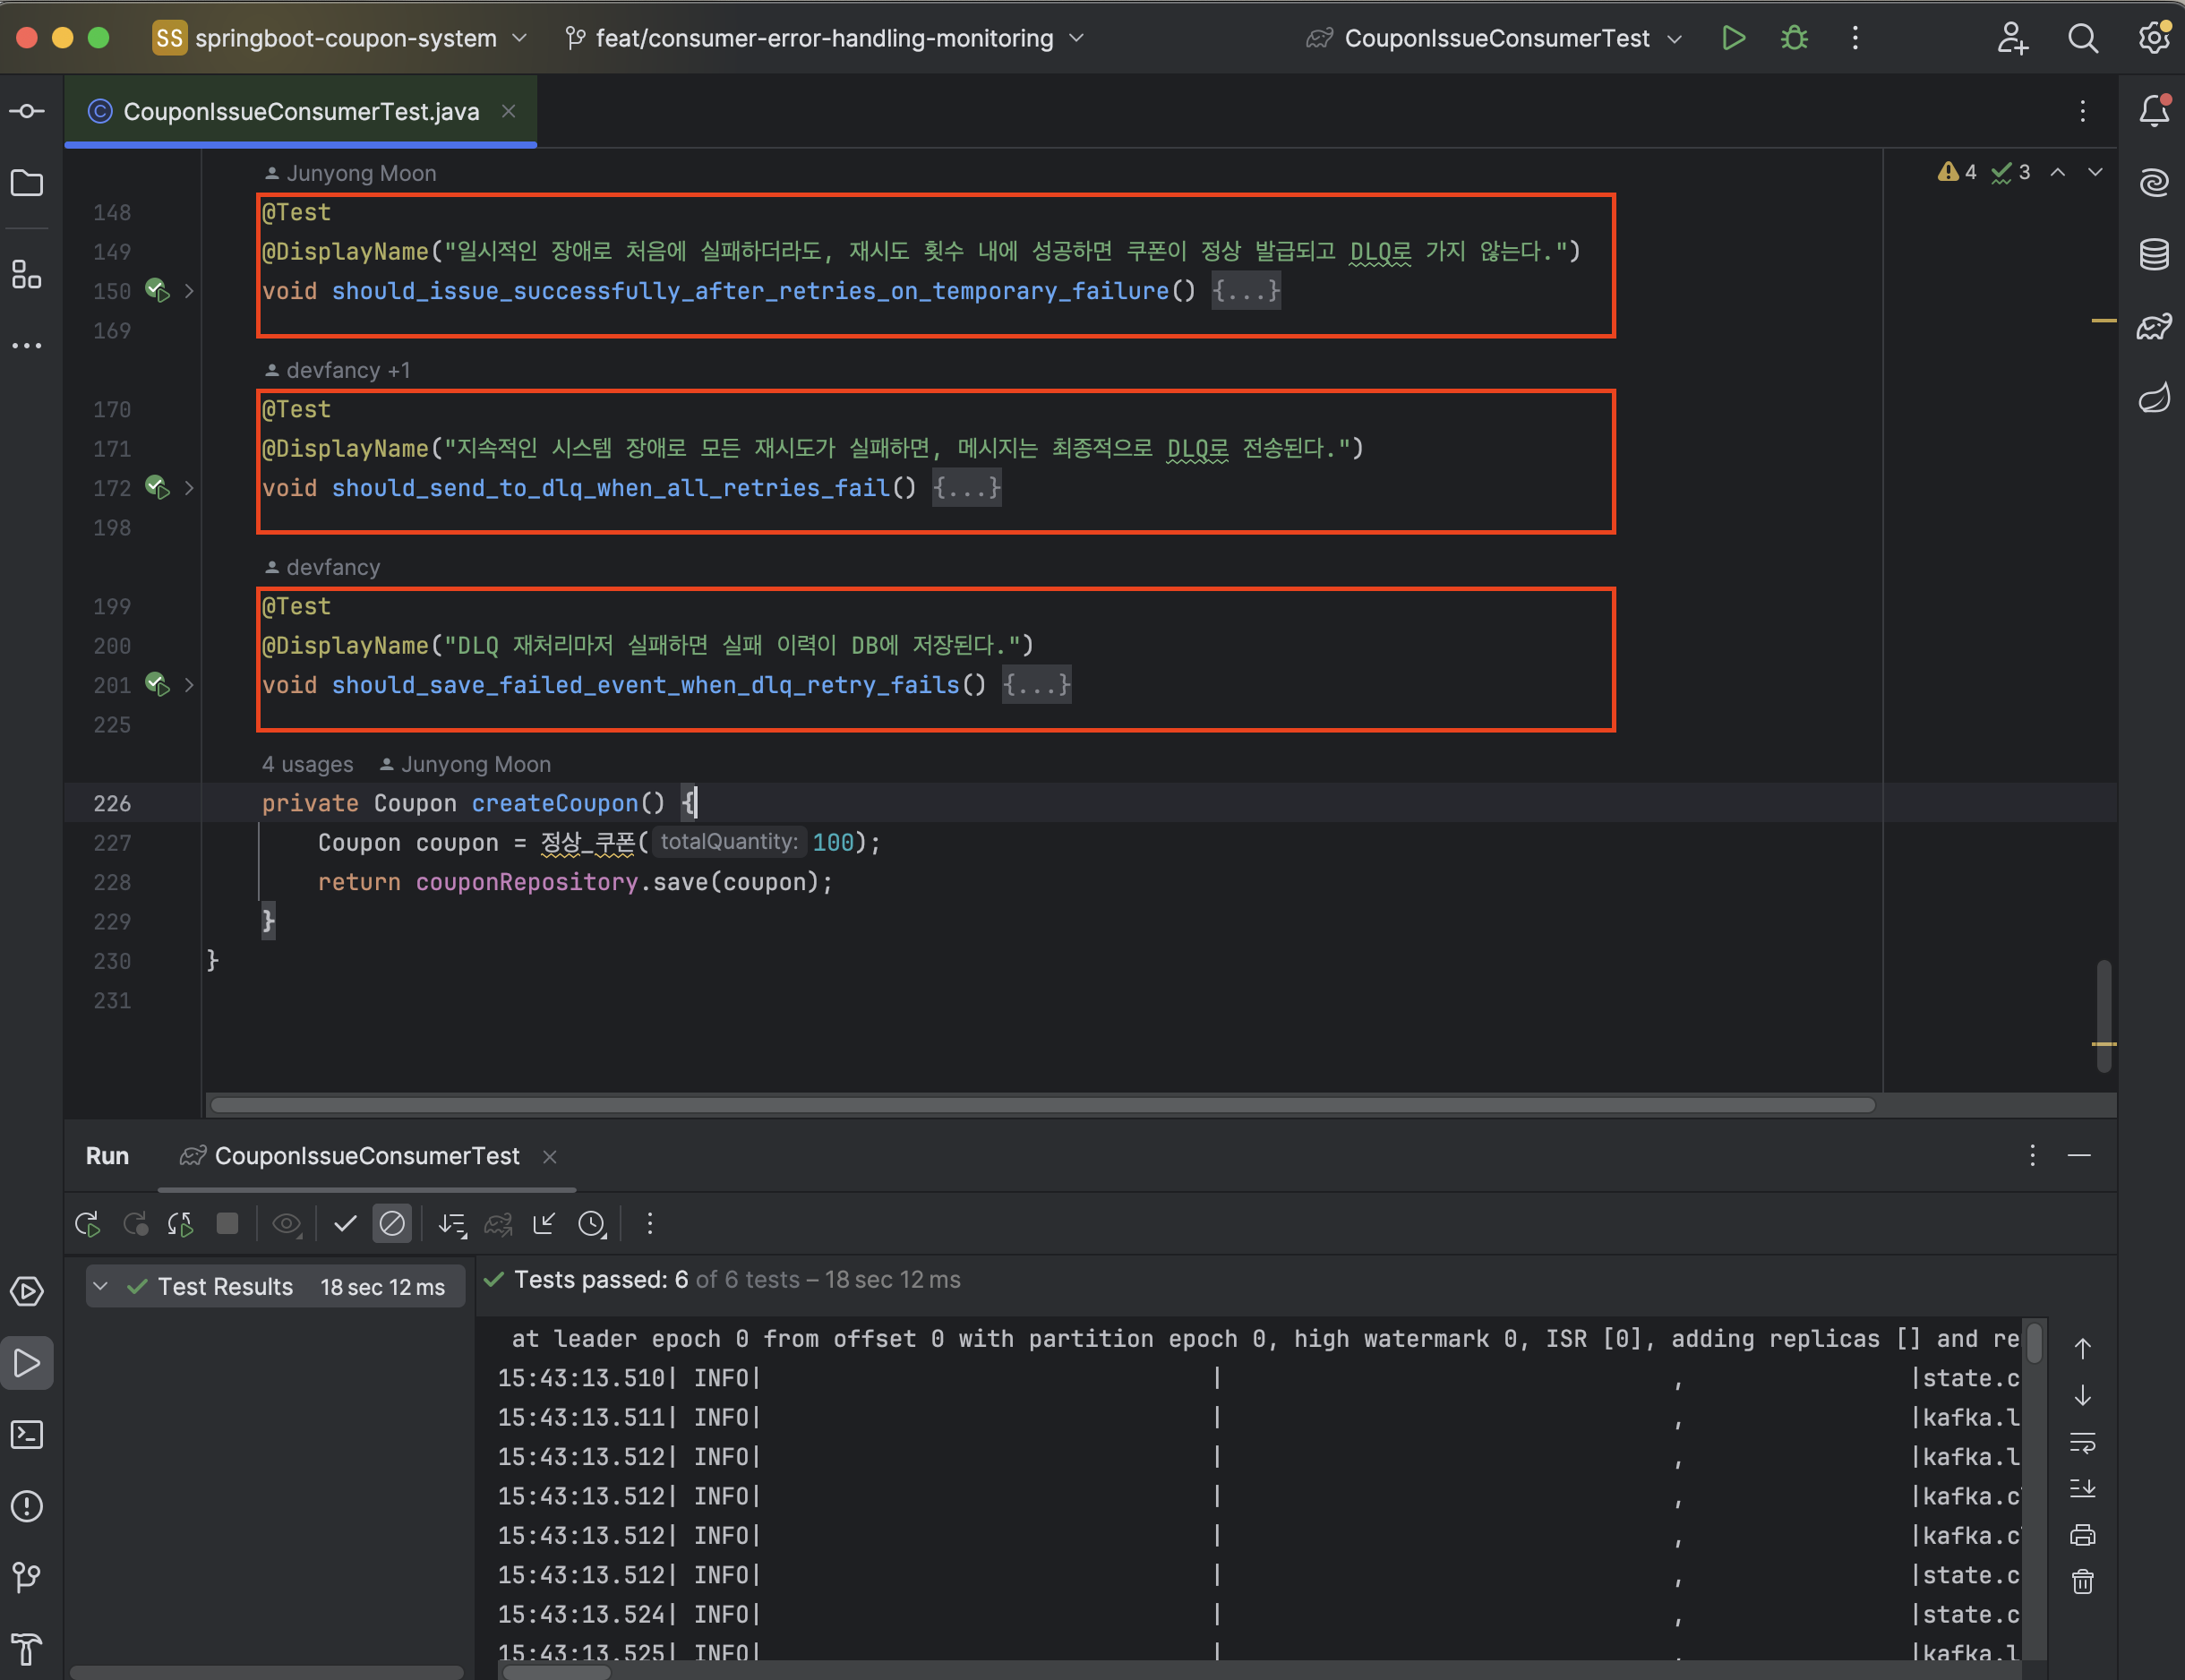Select CouponIssueConsumerTest run tab
The height and width of the screenshot is (1680, 2185).
tap(366, 1156)
